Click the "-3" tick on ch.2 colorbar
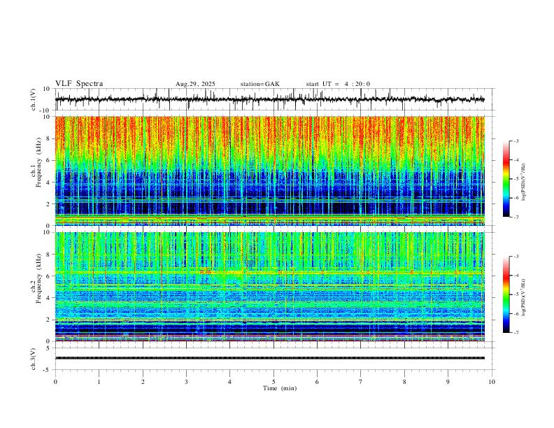This screenshot has height=428, width=554. 516,257
